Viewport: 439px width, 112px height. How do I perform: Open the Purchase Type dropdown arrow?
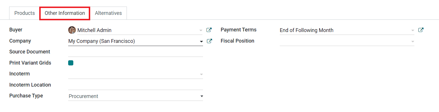[201, 96]
